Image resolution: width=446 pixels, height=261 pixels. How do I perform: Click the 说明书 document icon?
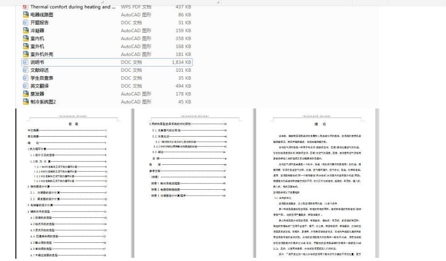25,62
